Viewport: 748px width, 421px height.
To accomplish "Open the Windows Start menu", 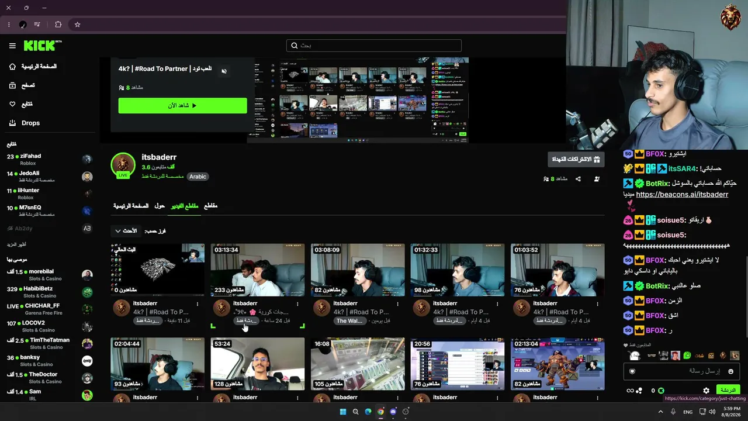I will coord(343,412).
